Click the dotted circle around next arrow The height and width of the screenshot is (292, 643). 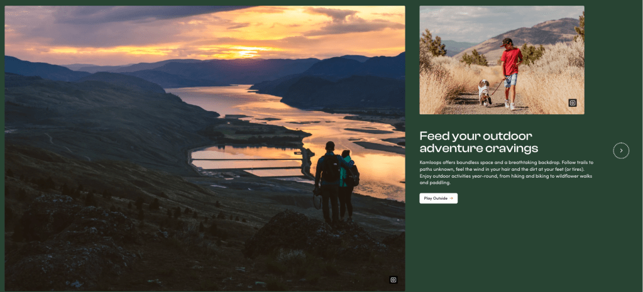coord(621,150)
